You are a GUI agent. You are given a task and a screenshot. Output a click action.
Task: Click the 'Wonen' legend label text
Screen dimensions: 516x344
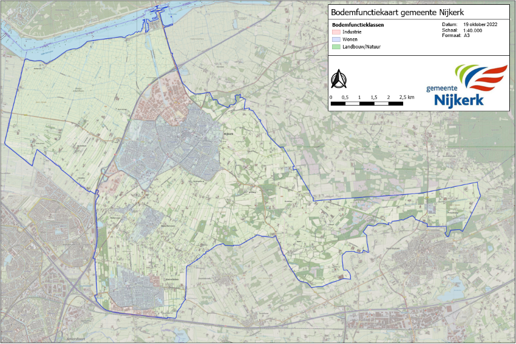pyautogui.click(x=350, y=39)
